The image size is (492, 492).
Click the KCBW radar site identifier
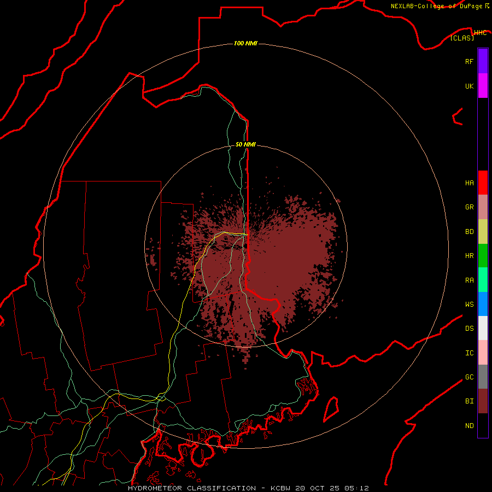[x=280, y=488]
